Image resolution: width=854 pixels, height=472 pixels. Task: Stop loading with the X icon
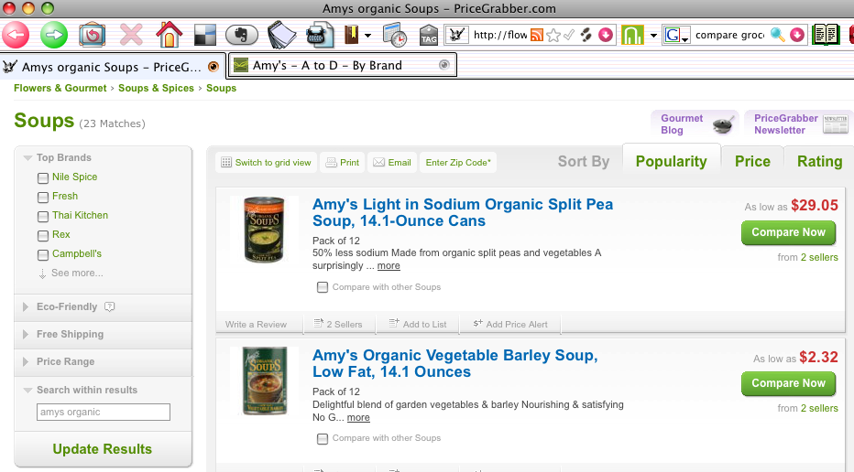pos(131,36)
